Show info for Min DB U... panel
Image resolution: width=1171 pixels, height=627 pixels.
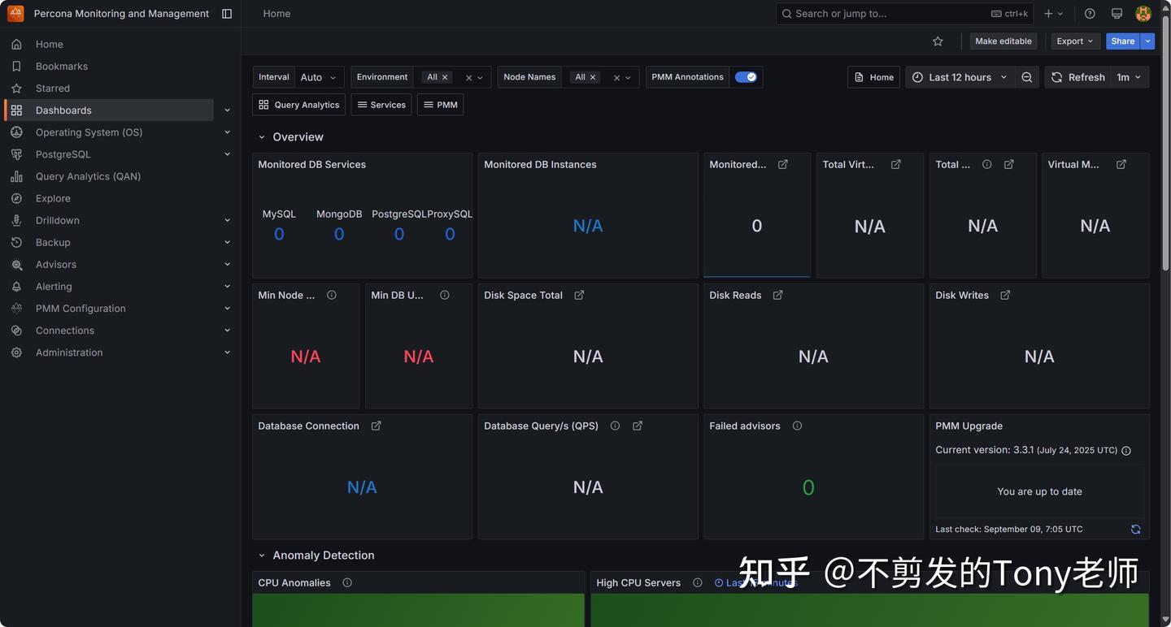click(445, 295)
